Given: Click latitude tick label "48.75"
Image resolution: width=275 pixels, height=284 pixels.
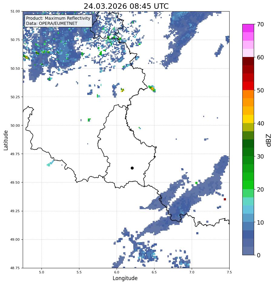Looking at the screenshot, I should tap(15, 268).
